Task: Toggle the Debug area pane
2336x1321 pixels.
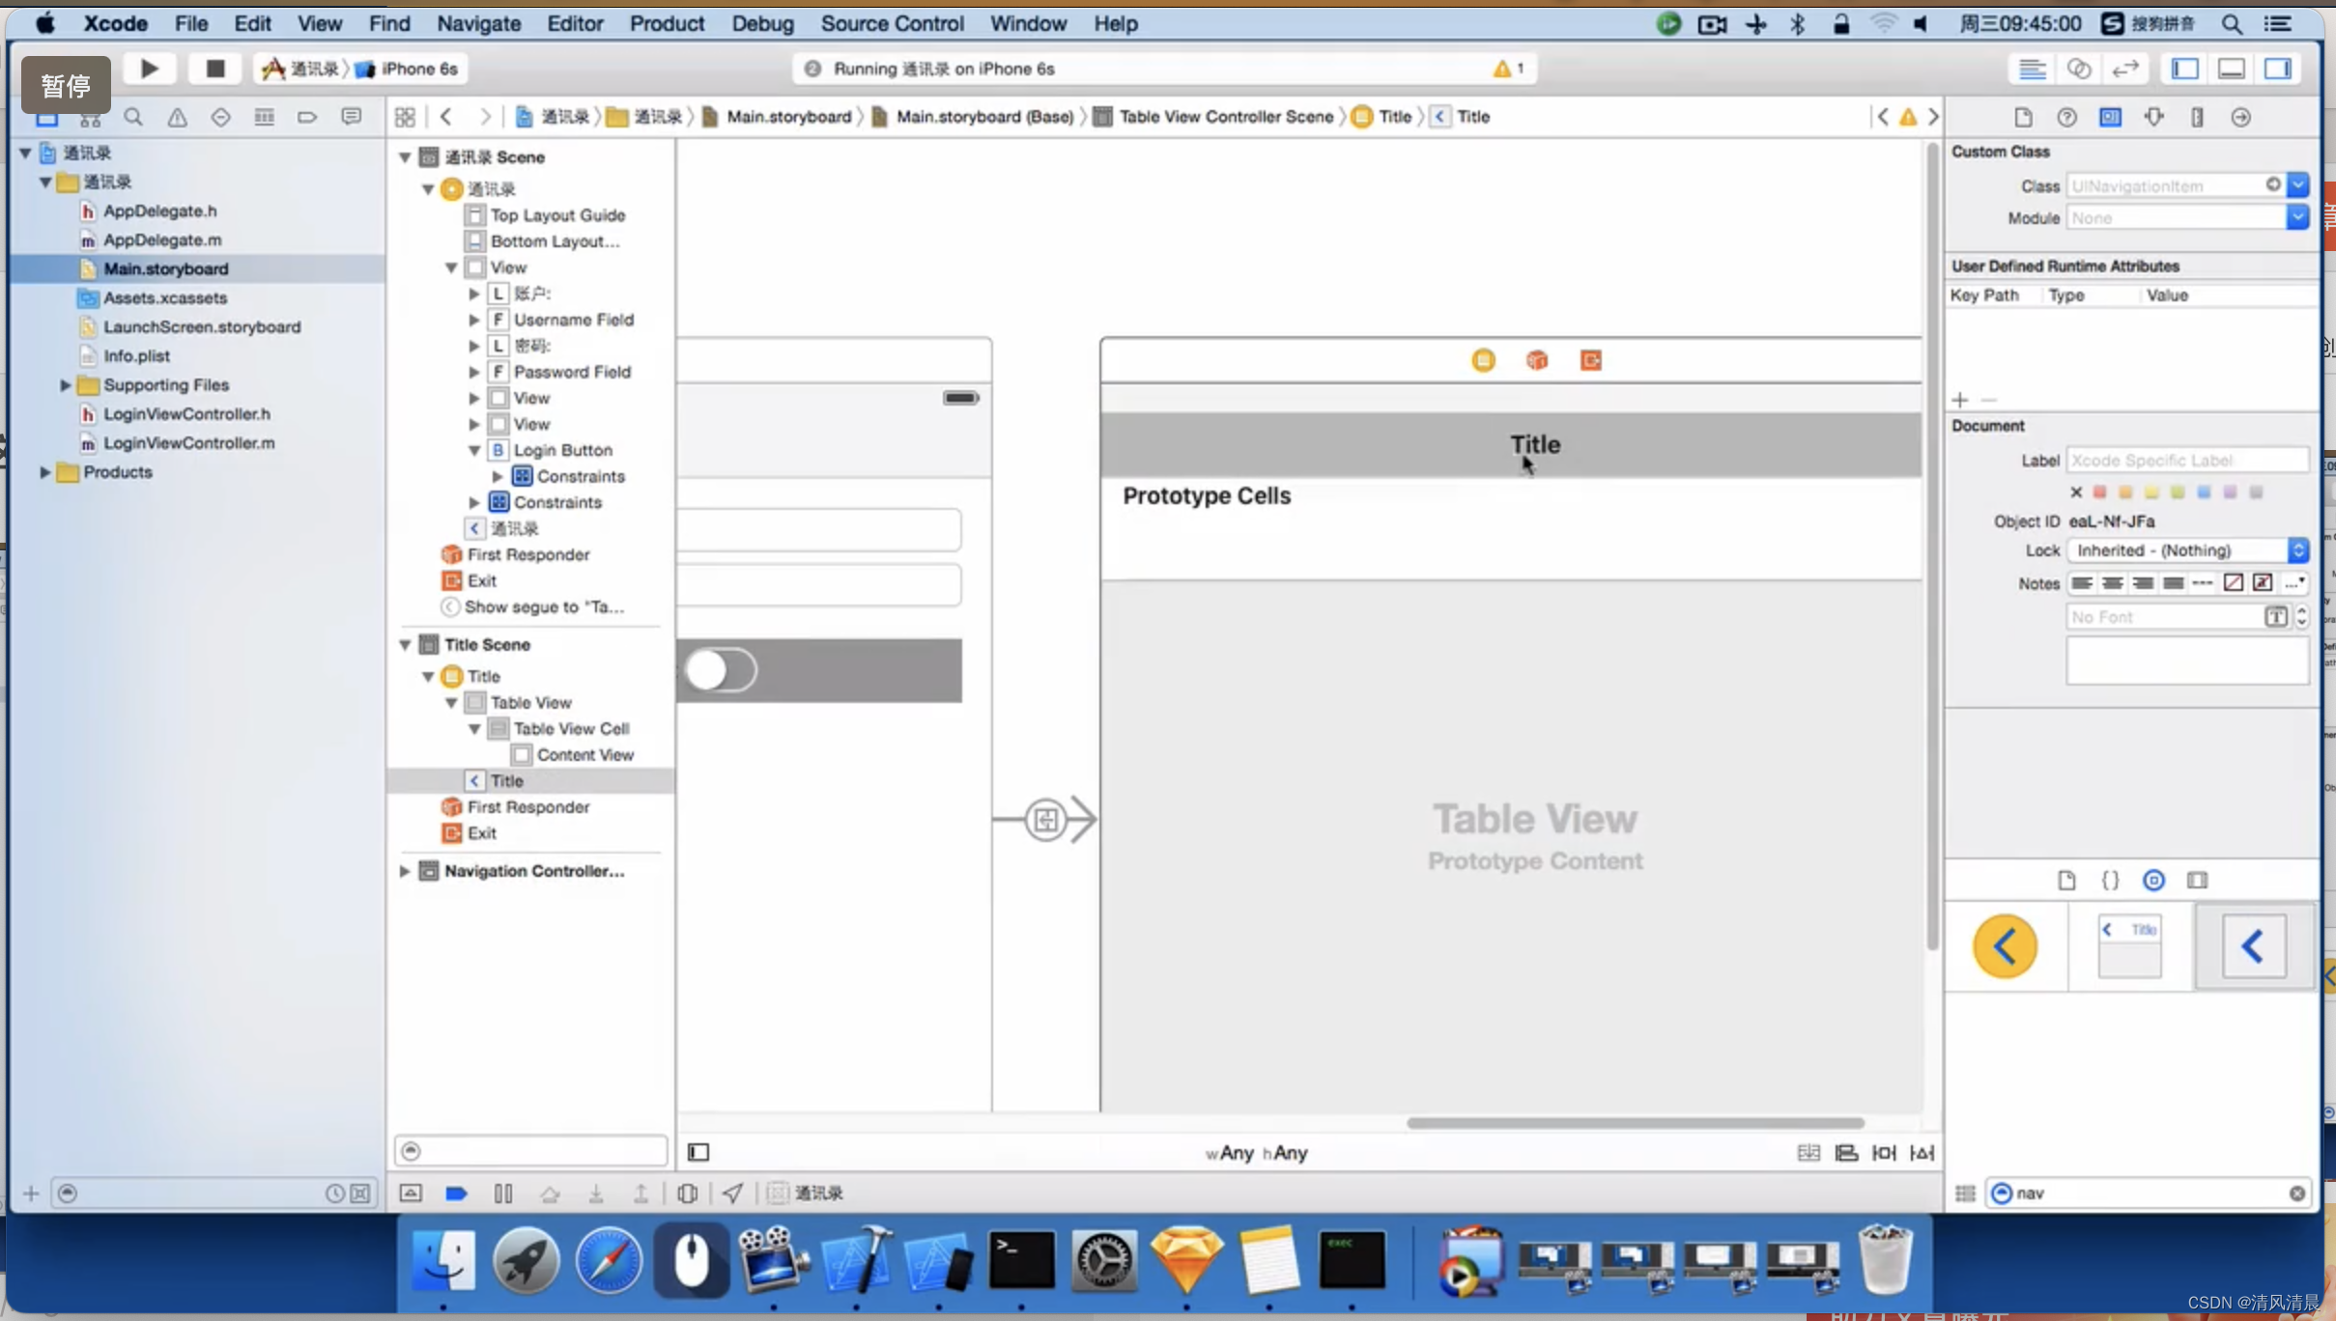Action: click(2232, 69)
